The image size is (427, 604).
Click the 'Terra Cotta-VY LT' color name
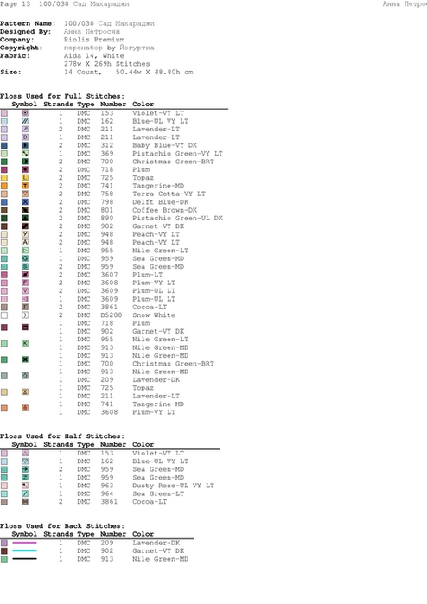pyautogui.click(x=169, y=194)
